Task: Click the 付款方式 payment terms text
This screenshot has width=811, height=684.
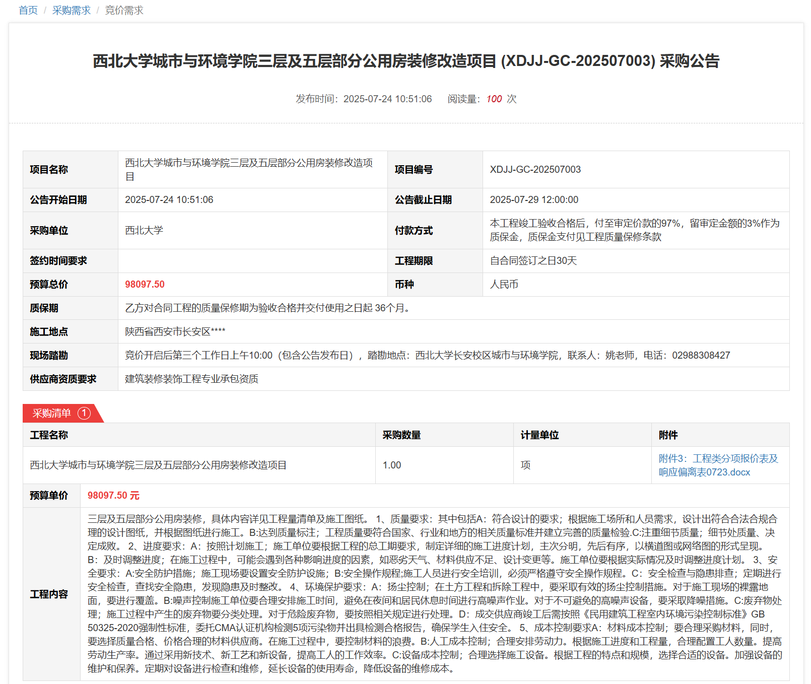Action: [x=634, y=230]
